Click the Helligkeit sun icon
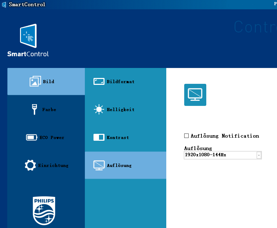277x228 pixels. [99, 109]
